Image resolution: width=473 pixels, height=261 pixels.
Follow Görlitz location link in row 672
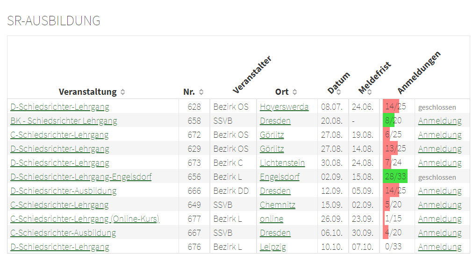(x=272, y=135)
